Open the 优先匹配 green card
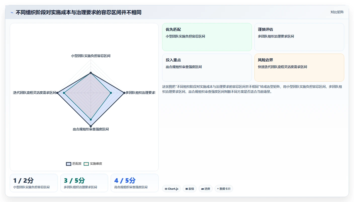Viewport: 354px width, 202px height. pyautogui.click(x=207, y=37)
